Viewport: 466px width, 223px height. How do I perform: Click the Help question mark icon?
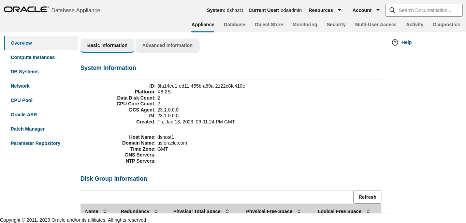coord(395,42)
